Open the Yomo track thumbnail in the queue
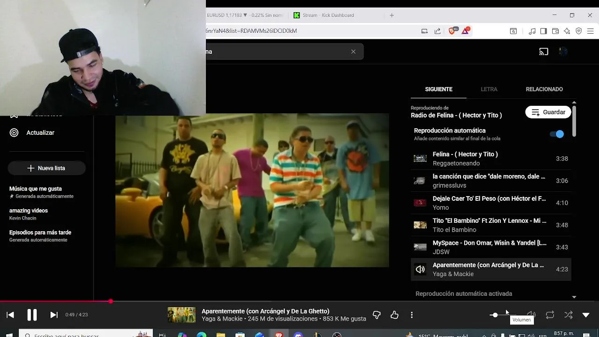Image resolution: width=599 pixels, height=337 pixels. click(x=420, y=203)
